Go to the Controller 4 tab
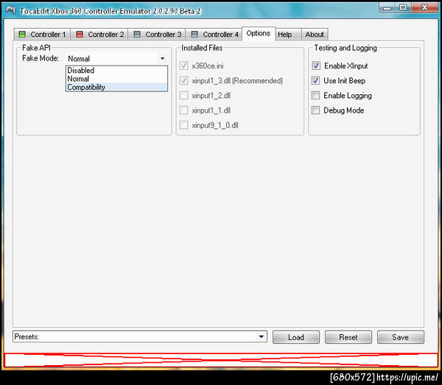Image resolution: width=442 pixels, height=385 pixels. [214, 35]
